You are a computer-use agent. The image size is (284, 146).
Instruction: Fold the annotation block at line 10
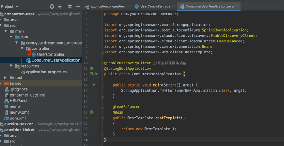[x=103, y=63]
